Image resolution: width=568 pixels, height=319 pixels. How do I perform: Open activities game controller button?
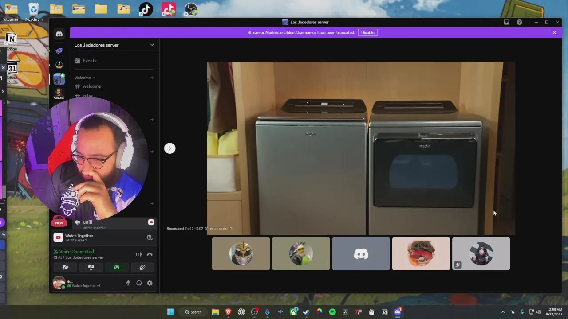tap(117, 267)
